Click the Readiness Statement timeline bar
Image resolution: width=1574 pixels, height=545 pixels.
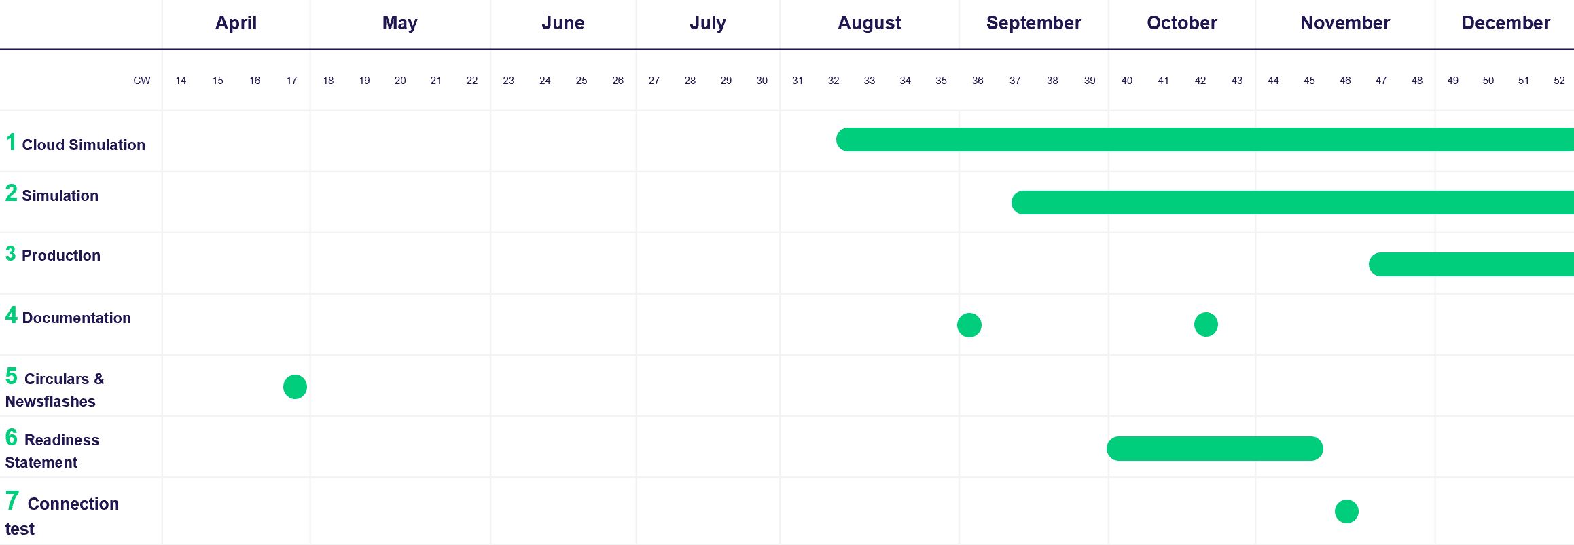click(x=1215, y=449)
